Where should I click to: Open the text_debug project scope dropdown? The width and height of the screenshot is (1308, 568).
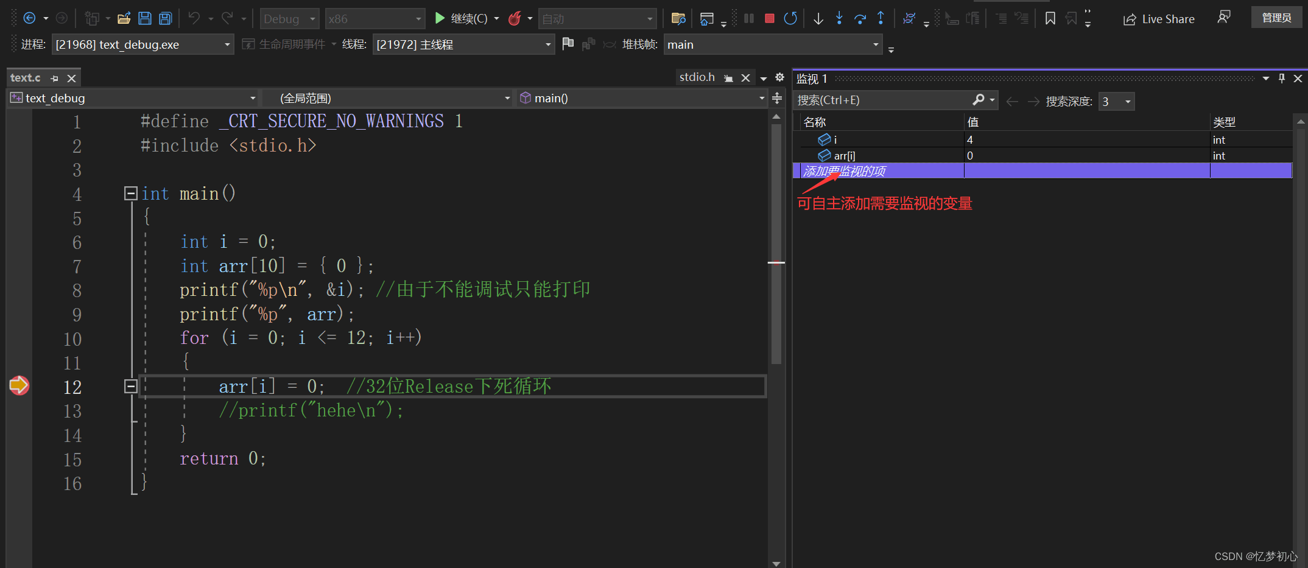click(x=133, y=98)
